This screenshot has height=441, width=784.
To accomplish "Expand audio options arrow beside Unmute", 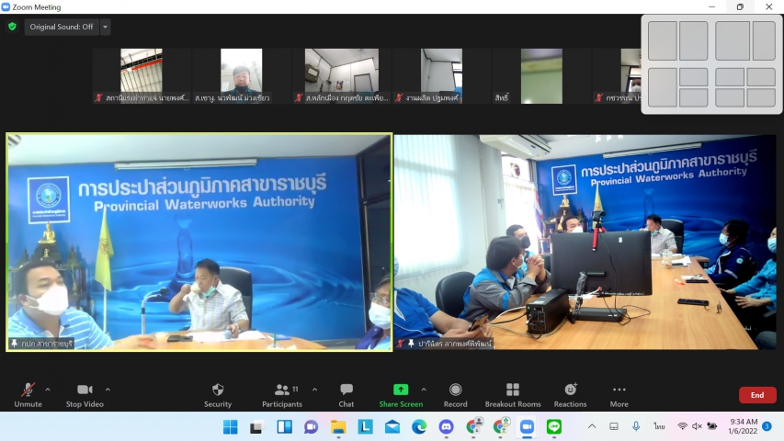I will [x=48, y=389].
